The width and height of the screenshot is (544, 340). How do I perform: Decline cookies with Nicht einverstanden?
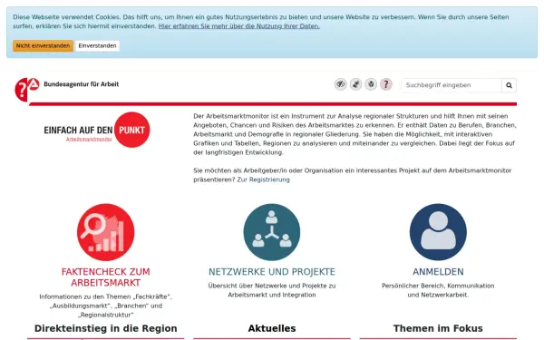(x=43, y=46)
